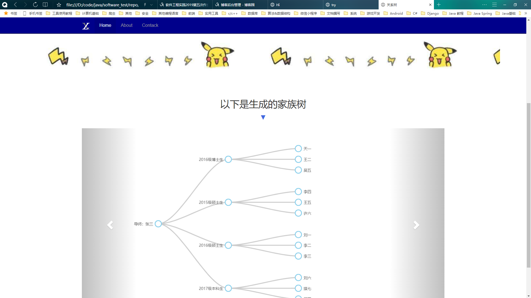The image size is (531, 298).
Task: Select the 刘六 leaf node
Action: click(298, 278)
